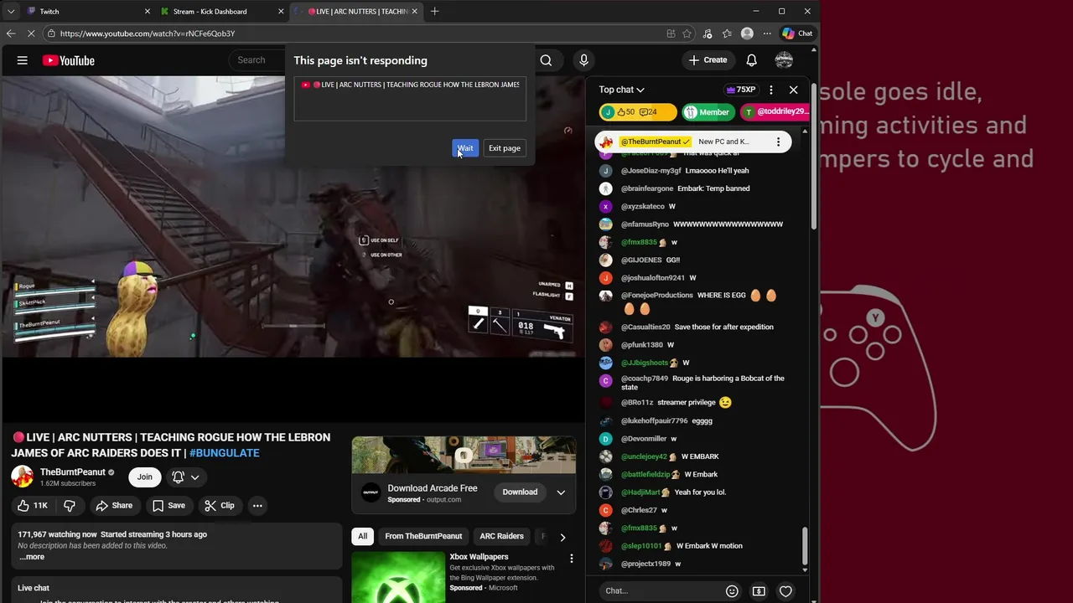Close the live chat panel
1073x603 pixels.
pos(794,90)
